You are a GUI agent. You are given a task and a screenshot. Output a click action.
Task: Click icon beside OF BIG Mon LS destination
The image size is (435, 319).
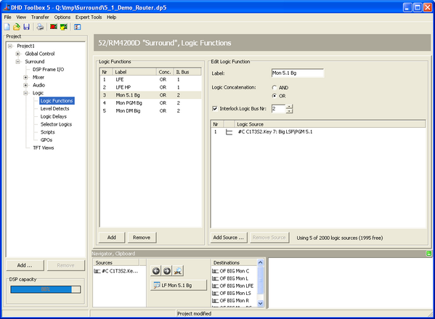(x=215, y=293)
